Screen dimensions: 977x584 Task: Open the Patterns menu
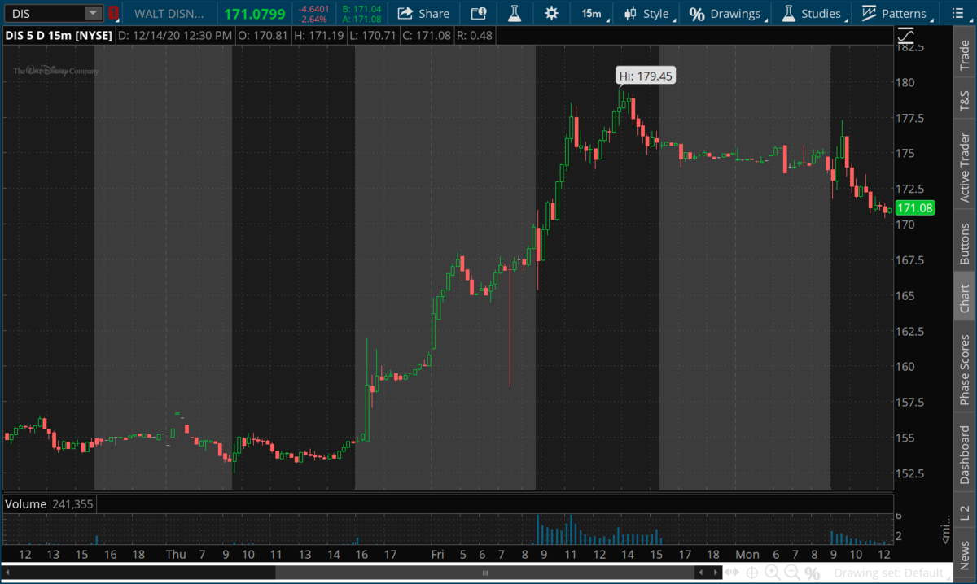coord(896,13)
